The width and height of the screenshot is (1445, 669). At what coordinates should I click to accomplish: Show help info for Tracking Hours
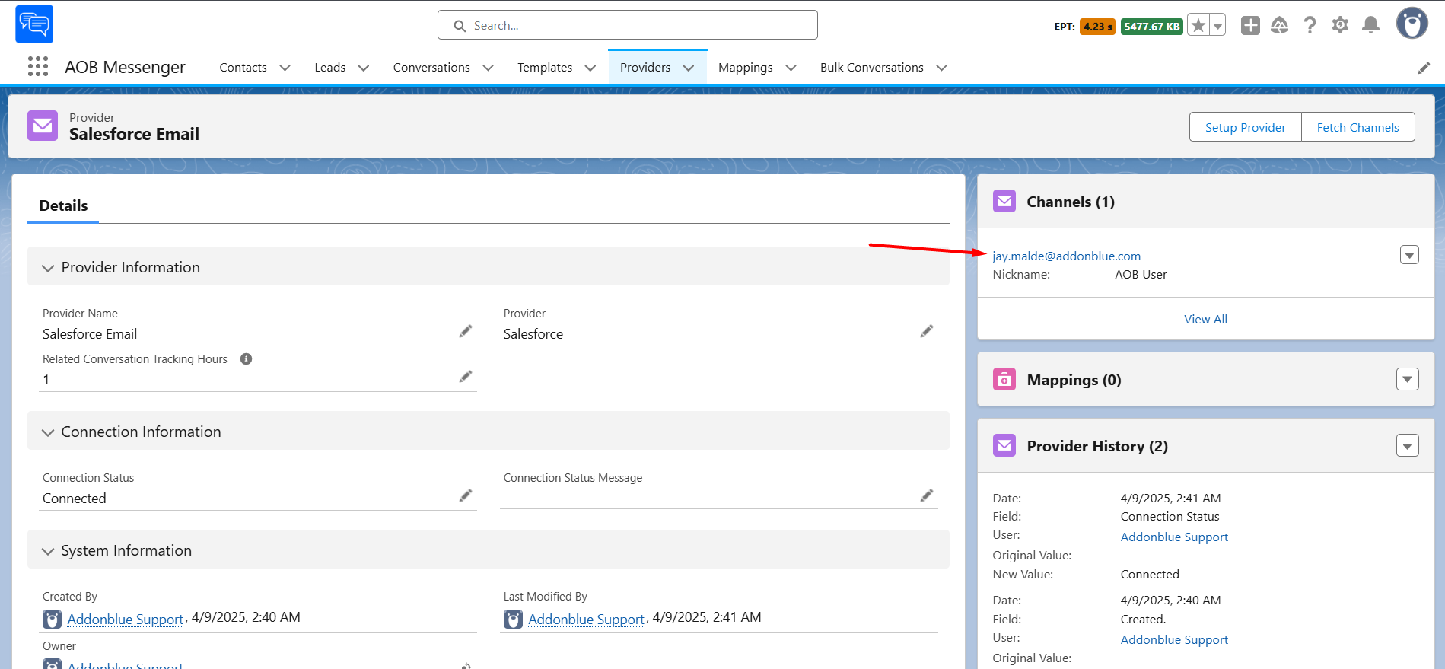click(x=246, y=359)
